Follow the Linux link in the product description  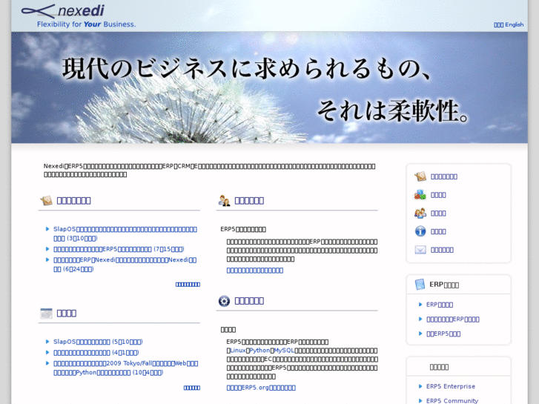click(x=238, y=351)
